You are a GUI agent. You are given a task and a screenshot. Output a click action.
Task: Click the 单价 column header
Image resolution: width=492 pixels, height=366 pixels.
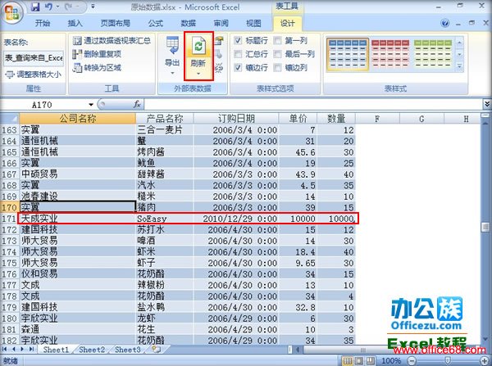298,119
